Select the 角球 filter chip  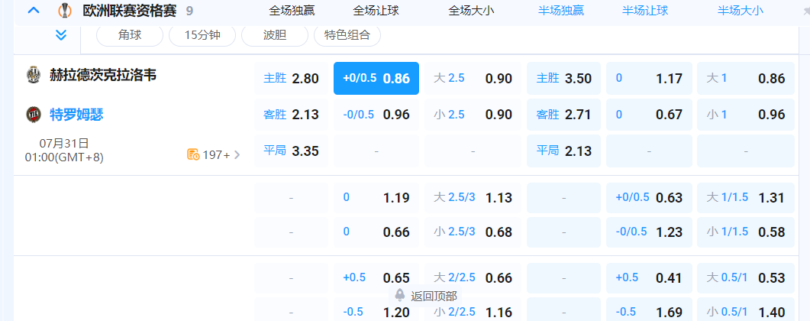(x=130, y=36)
